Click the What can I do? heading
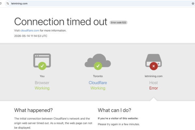Screen dimensions: 195x130 coord(114,110)
